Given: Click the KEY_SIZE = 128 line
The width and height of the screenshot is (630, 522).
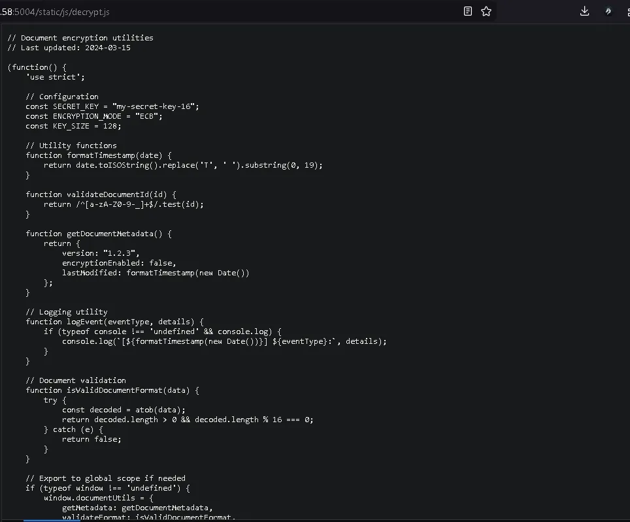Looking at the screenshot, I should 73,126.
